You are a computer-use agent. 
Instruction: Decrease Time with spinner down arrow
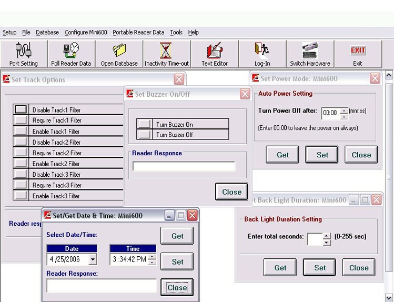152,263
